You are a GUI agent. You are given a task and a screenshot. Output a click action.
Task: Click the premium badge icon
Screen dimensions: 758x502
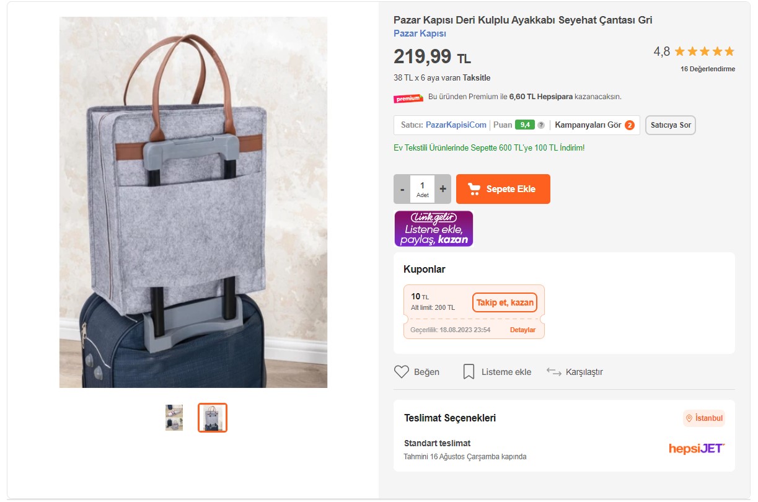(x=408, y=98)
